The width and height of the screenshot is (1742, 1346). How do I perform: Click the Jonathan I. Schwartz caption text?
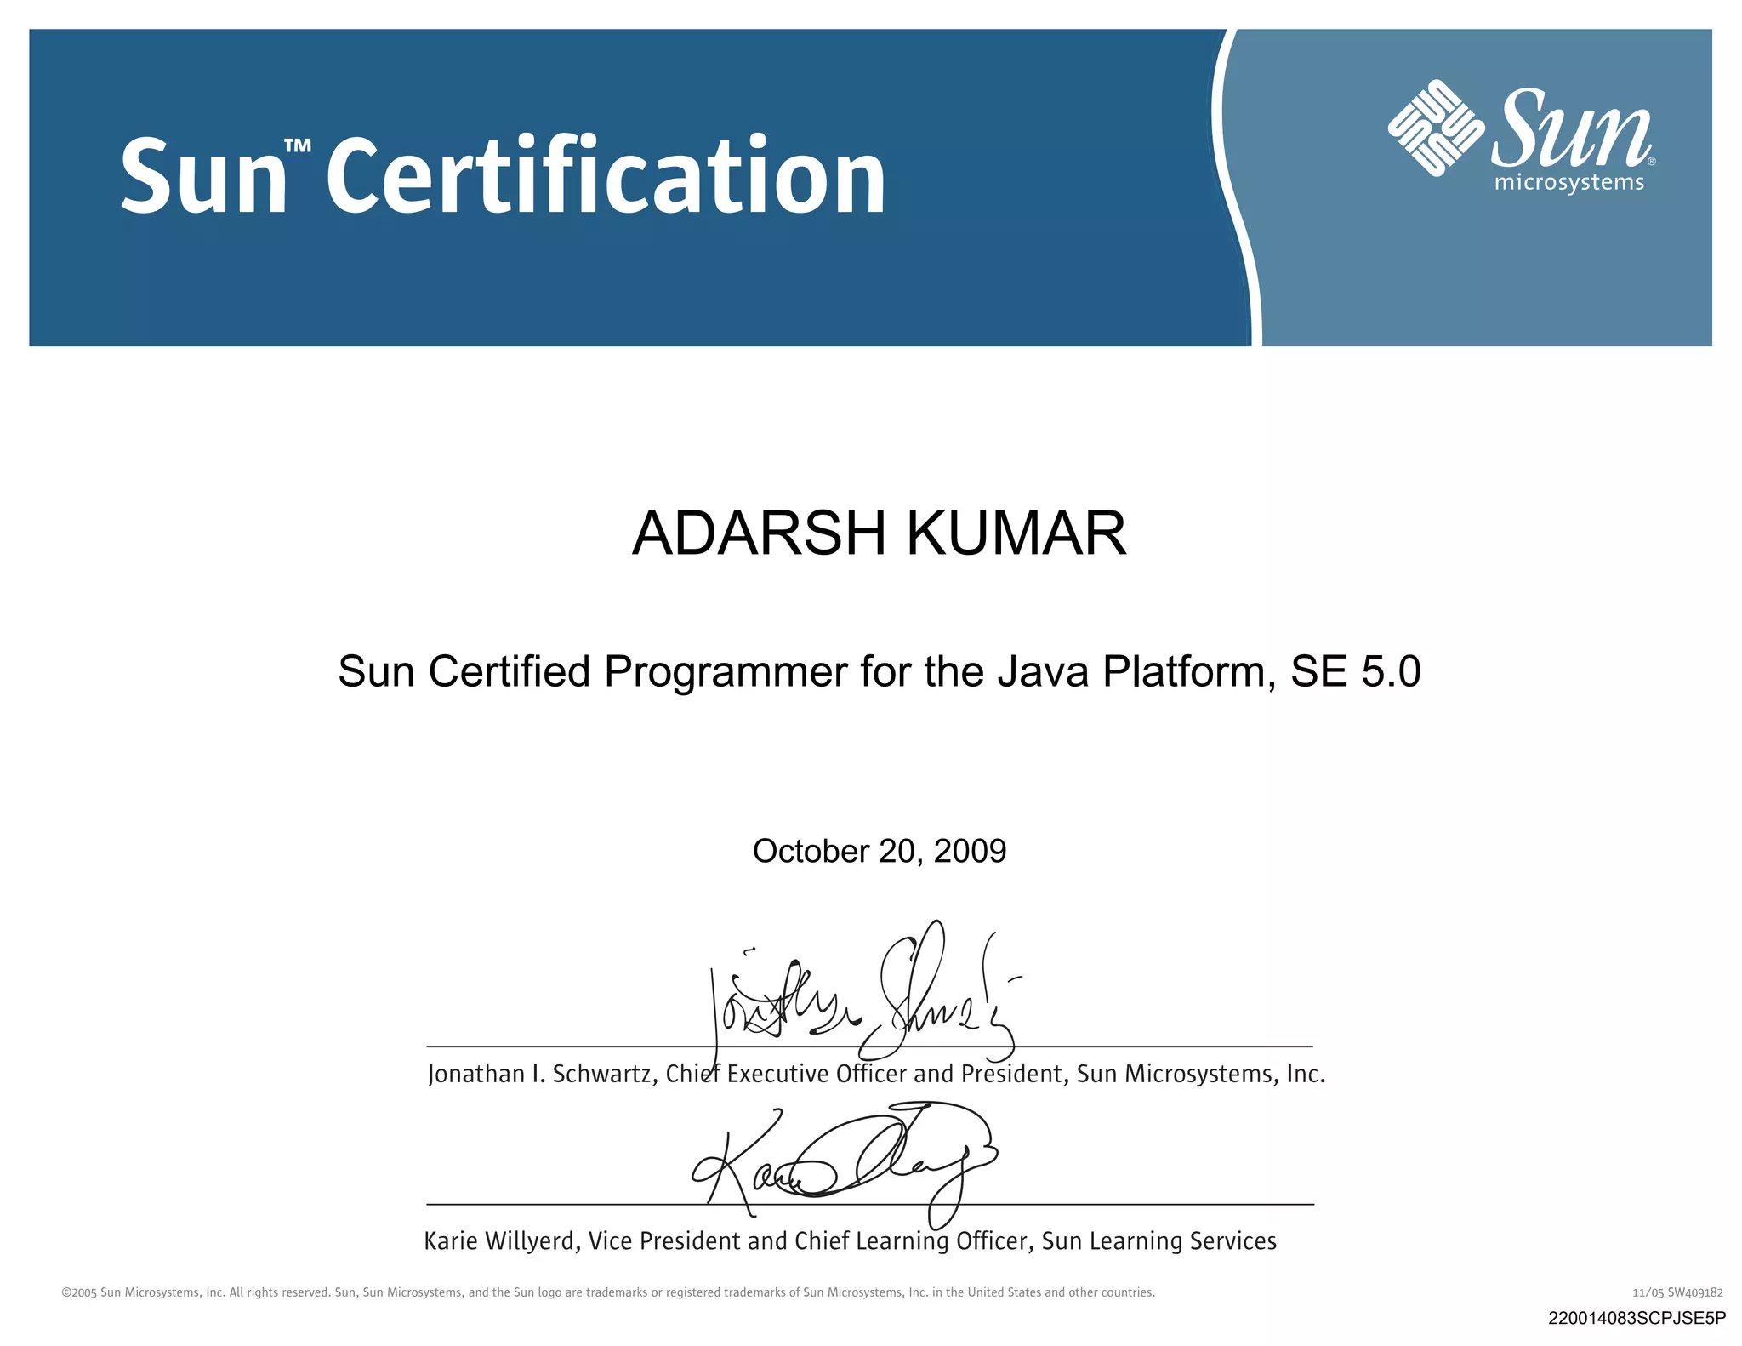click(x=876, y=1075)
